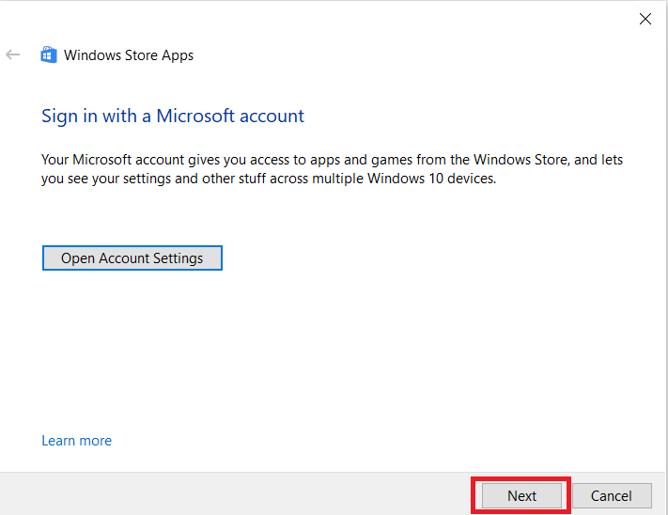Click the paragraph about your Microsoft account
Image resolution: width=668 pixels, height=515 pixels.
point(333,168)
